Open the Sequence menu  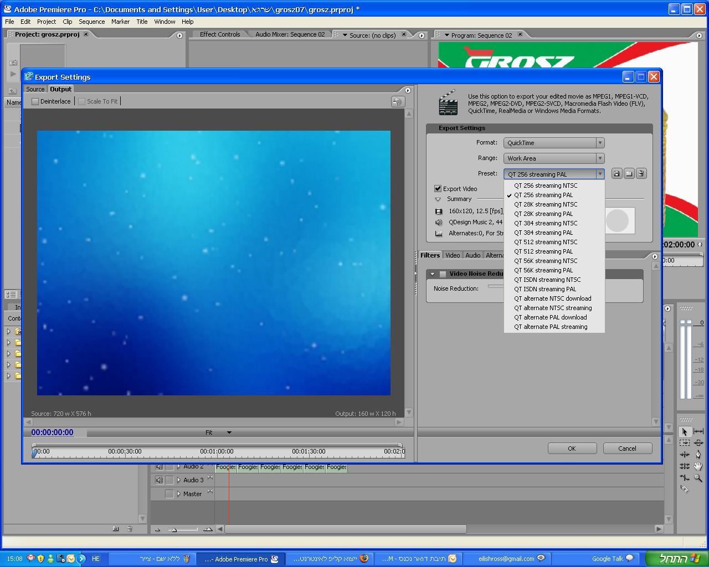point(92,22)
